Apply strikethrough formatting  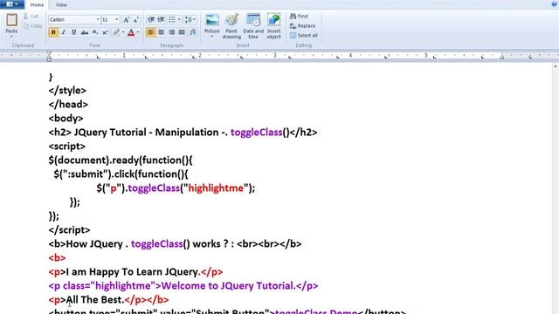coord(85,32)
